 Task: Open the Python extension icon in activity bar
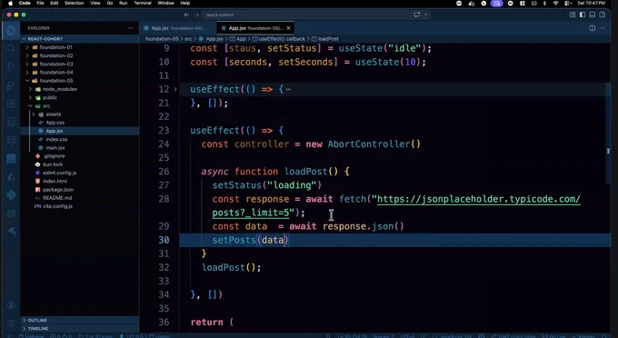[11, 194]
